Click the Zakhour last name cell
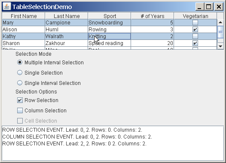Screen dimensions: 226x163 tap(67, 43)
